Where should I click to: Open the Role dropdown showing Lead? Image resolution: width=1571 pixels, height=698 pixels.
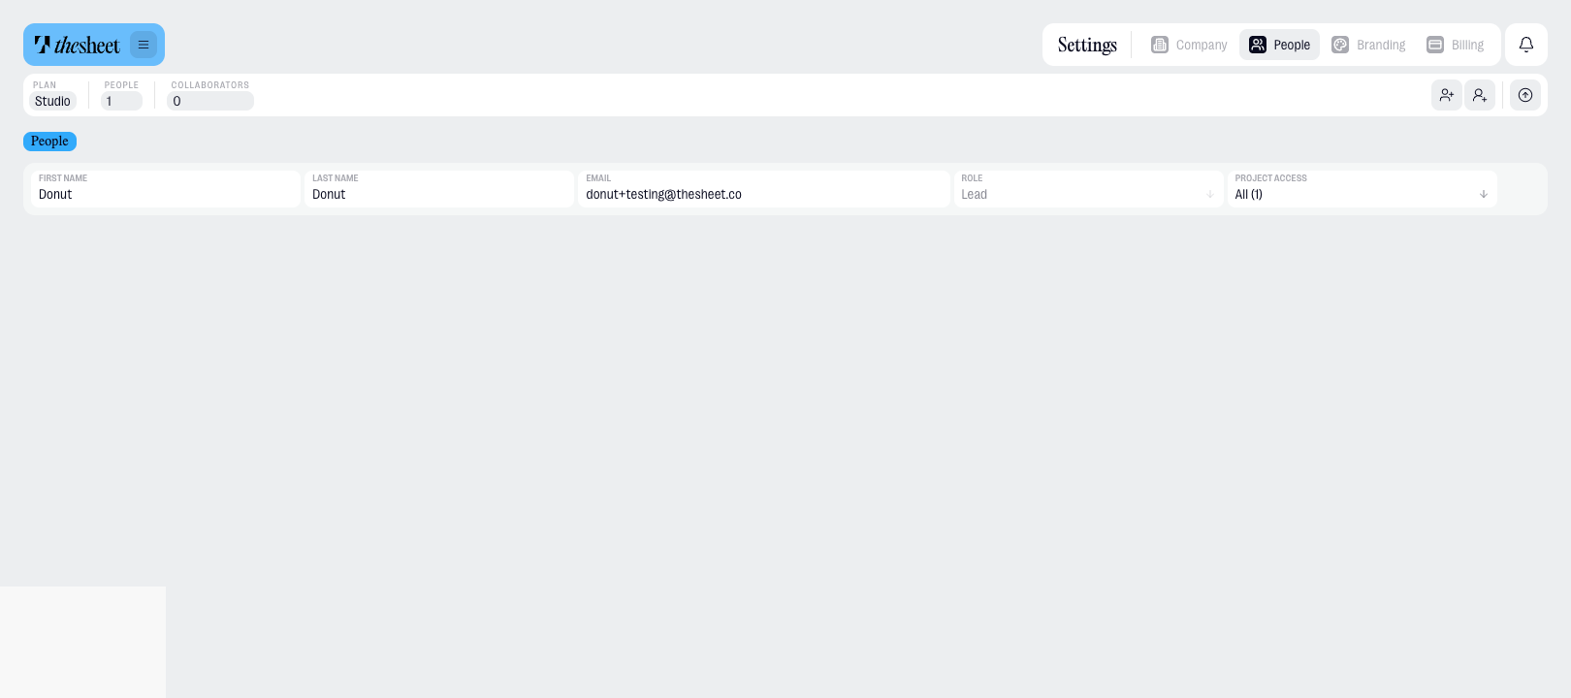tap(1088, 189)
